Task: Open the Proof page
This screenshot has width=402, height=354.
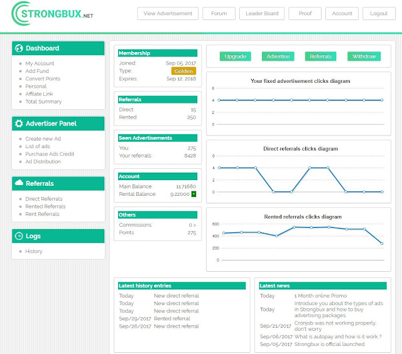Action: click(305, 13)
